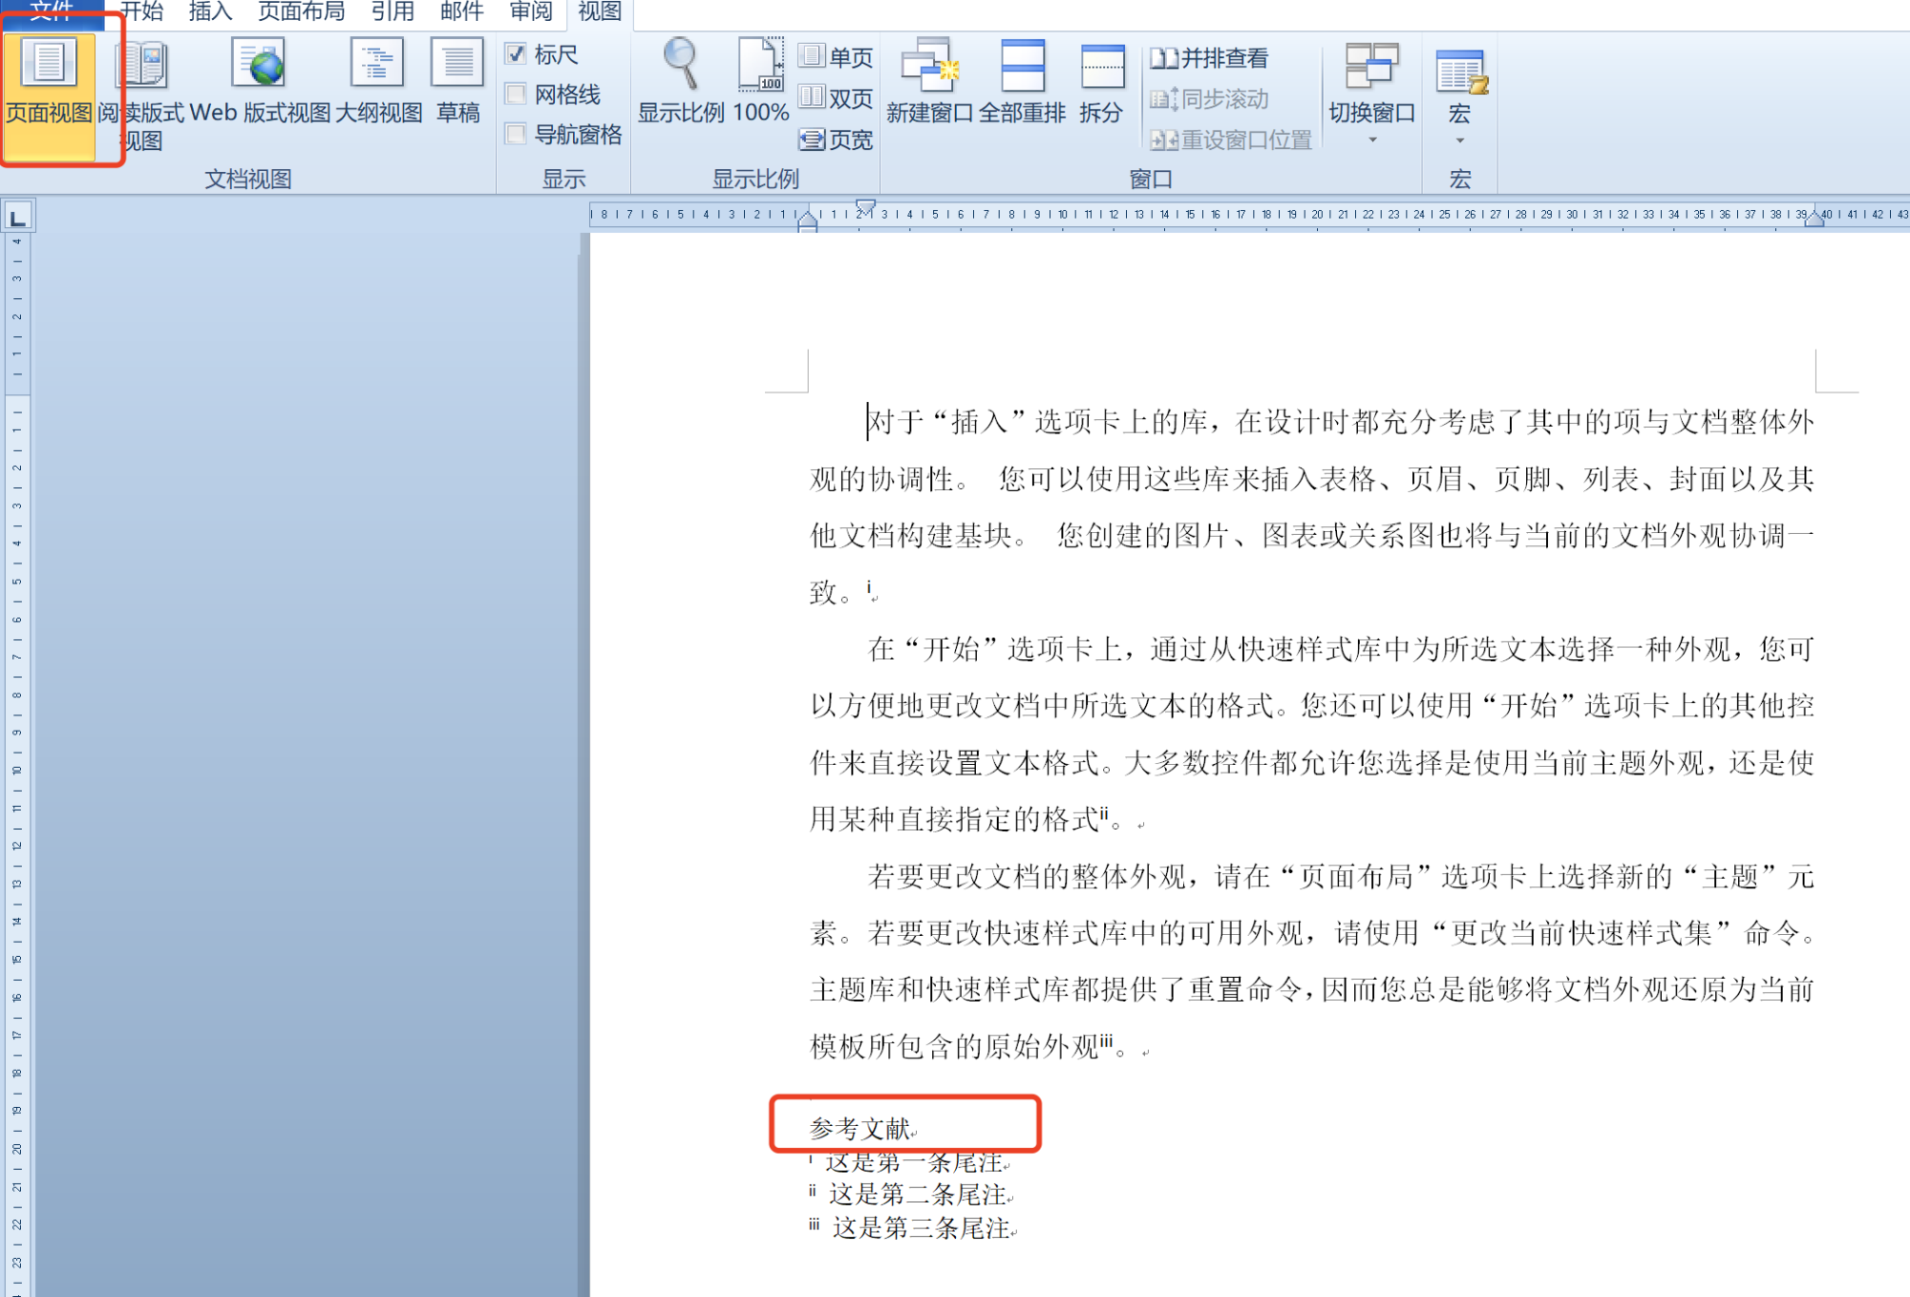This screenshot has width=1910, height=1297.
Task: Arrange All windows (全部重排)
Action: pyautogui.click(x=1022, y=84)
